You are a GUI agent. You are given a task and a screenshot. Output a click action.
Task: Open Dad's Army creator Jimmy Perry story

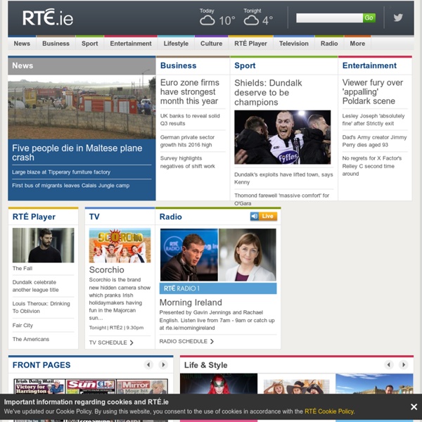click(x=374, y=141)
